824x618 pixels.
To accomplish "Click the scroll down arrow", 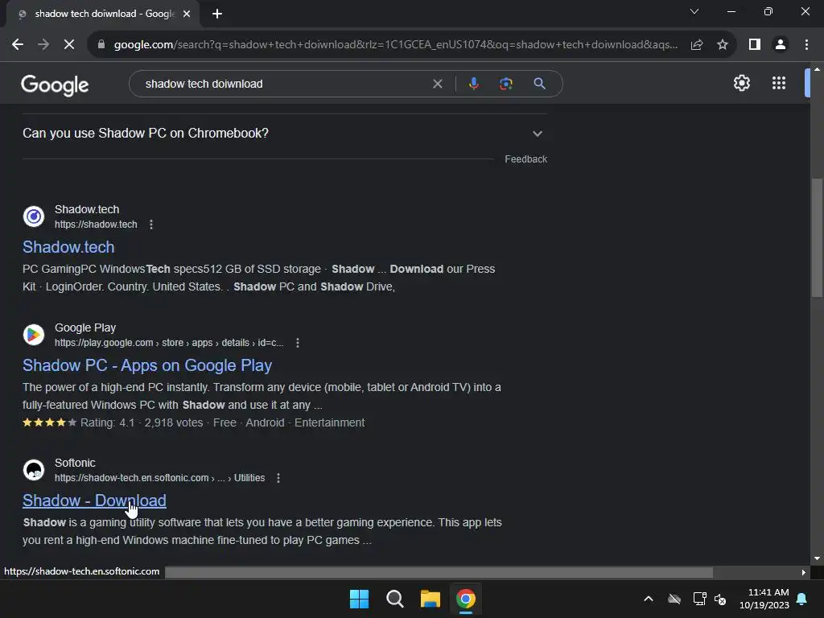I will coord(817,558).
